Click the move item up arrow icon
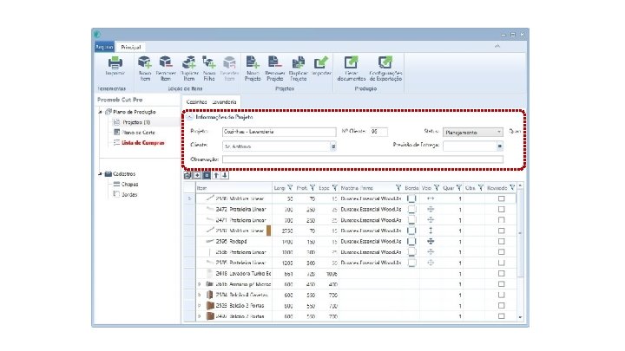The image size is (625, 351). (x=216, y=175)
